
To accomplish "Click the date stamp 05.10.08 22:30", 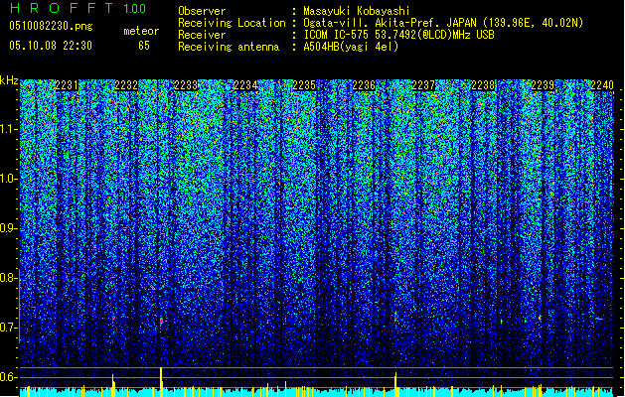I will [51, 46].
